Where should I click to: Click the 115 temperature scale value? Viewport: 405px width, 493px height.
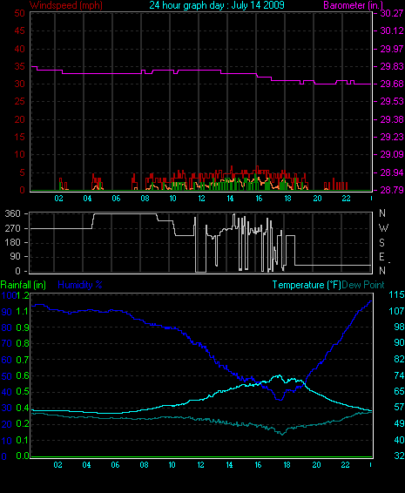pos(396,294)
